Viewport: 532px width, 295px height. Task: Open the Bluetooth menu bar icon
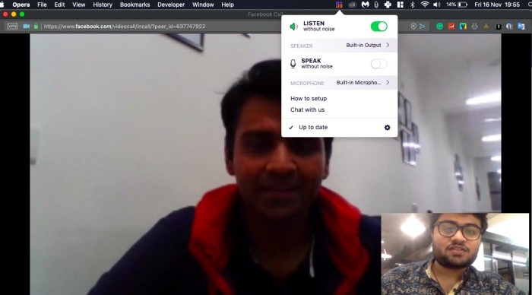pyautogui.click(x=413, y=5)
